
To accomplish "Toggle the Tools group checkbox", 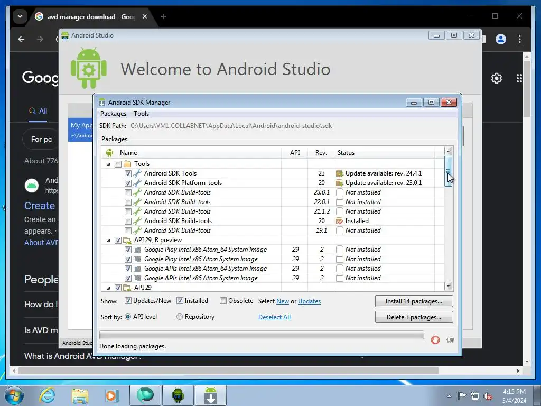I will tap(118, 164).
